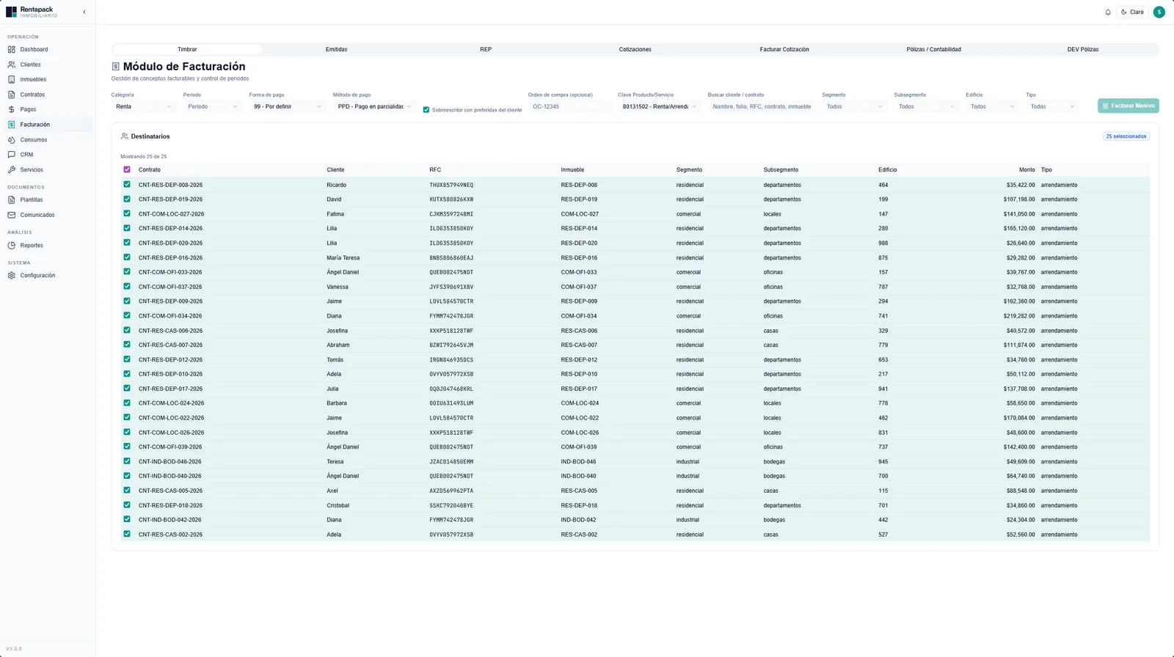This screenshot has height=657, width=1174.
Task: Focus the Orden de compra input field
Action: click(x=569, y=106)
